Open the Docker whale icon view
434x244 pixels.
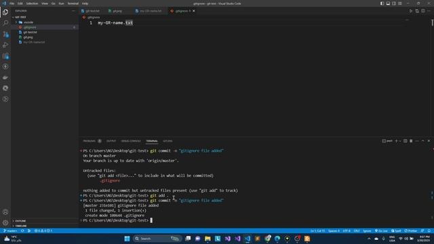coord(5,77)
